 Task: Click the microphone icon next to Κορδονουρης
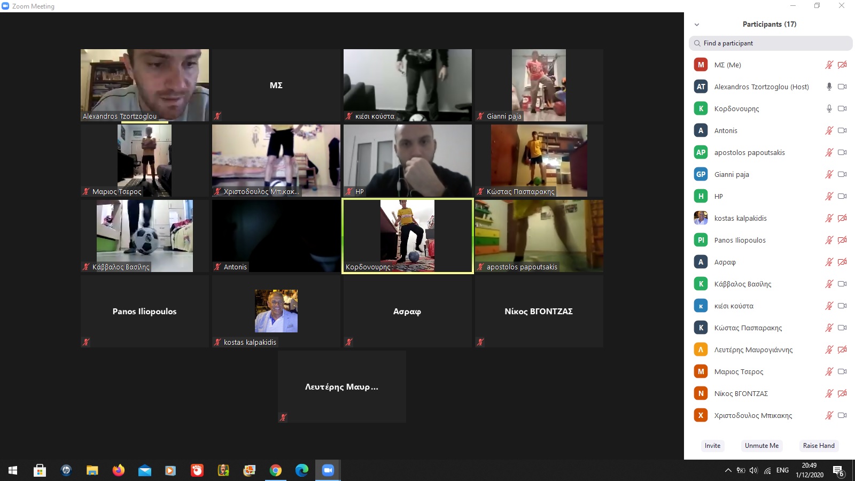click(829, 108)
